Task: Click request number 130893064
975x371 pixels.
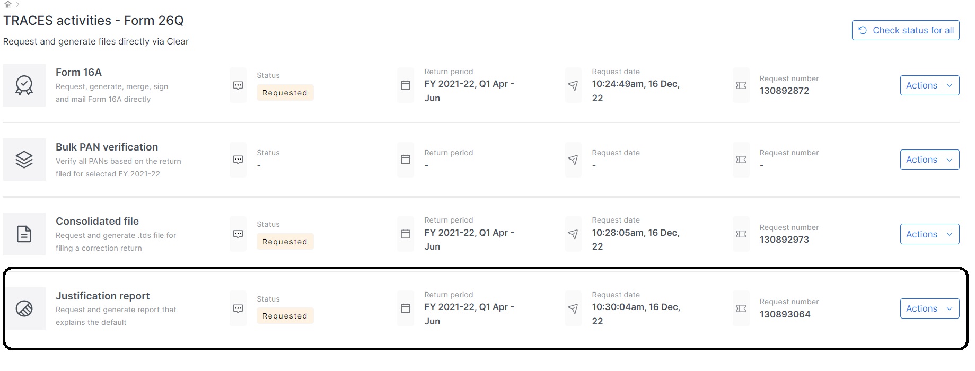Action: pyautogui.click(x=785, y=314)
